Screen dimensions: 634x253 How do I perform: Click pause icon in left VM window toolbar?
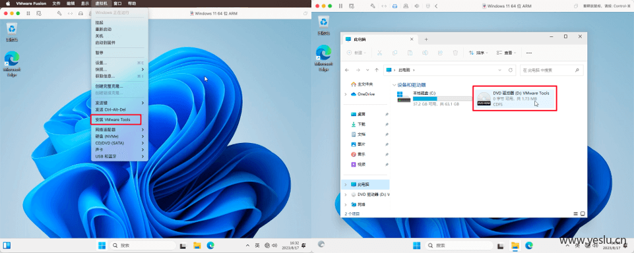click(x=28, y=13)
